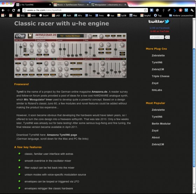Open the Triple Cheese plug-in link
Viewport: 196px width, 194px height.
tap(161, 76)
